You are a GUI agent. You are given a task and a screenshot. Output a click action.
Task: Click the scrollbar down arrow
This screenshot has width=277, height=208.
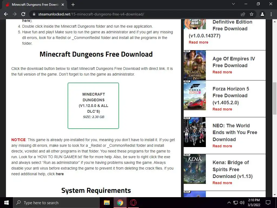point(275,195)
